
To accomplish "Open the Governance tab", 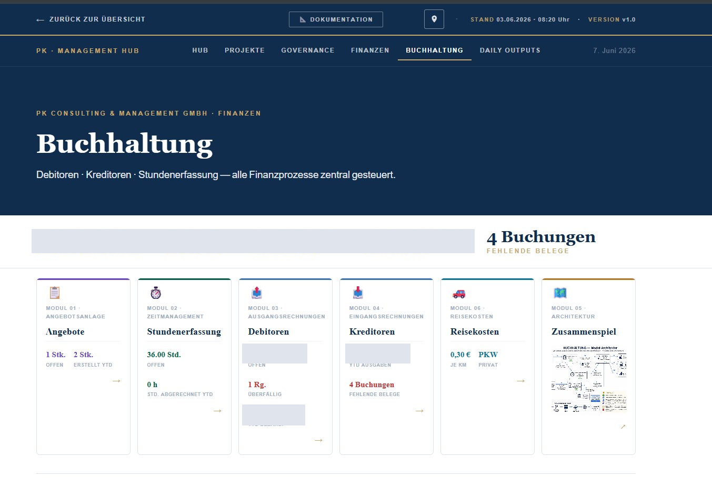I will click(x=308, y=50).
